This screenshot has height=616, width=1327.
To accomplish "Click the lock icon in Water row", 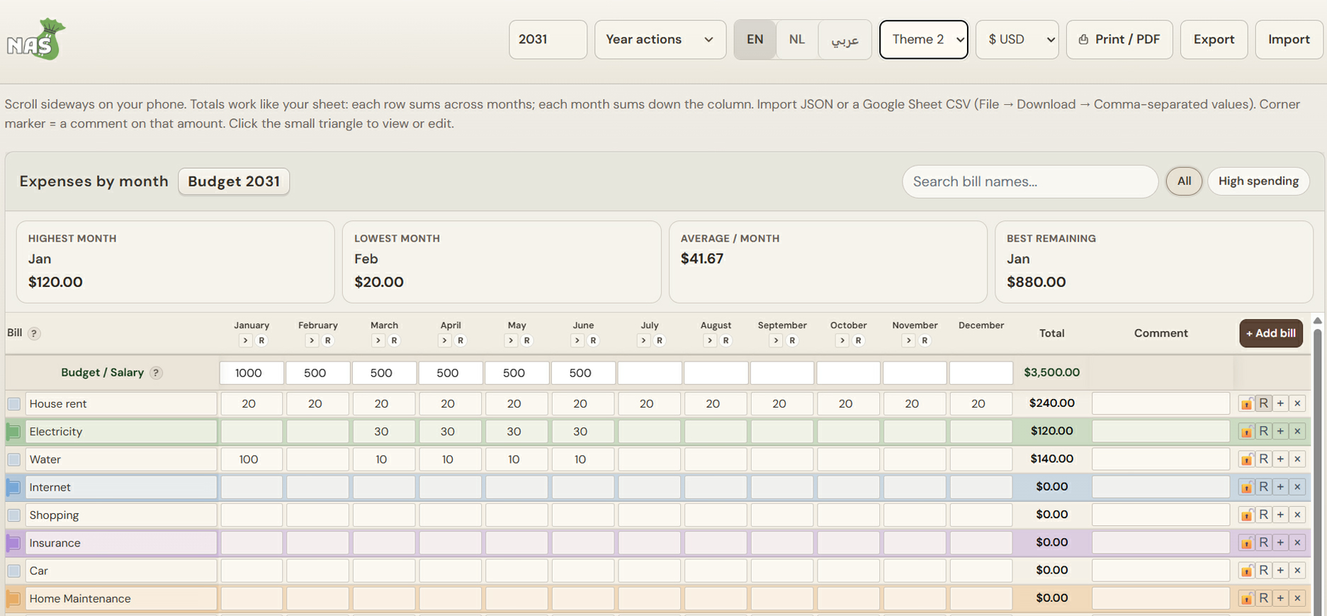I will point(1246,459).
